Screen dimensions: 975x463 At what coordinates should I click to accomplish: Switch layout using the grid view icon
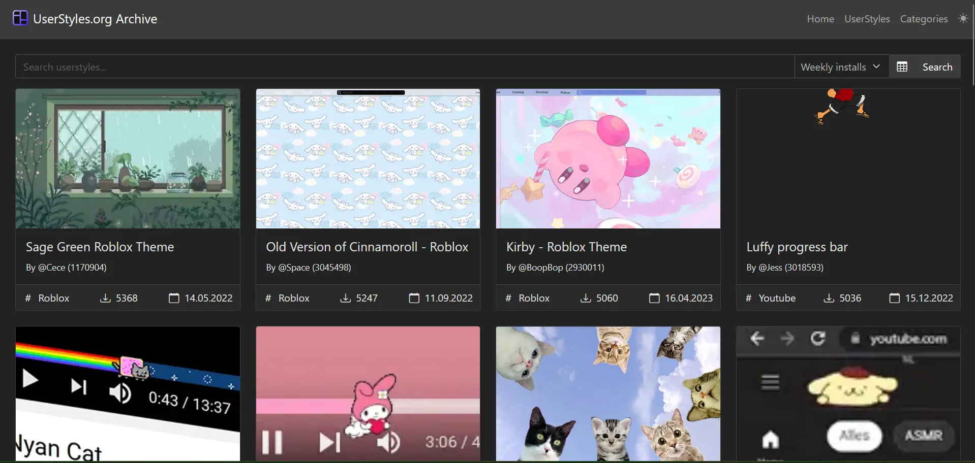coord(902,67)
